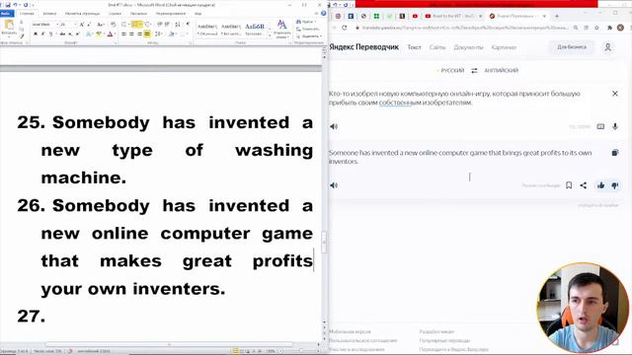Start voice input with microphone icon

click(x=615, y=126)
